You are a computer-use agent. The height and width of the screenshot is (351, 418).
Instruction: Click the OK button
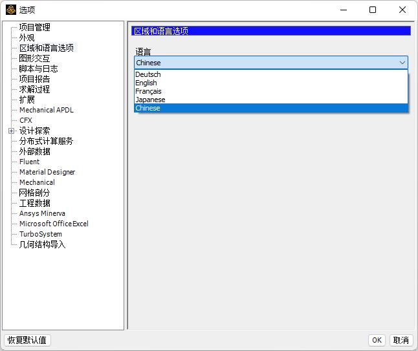tap(377, 340)
